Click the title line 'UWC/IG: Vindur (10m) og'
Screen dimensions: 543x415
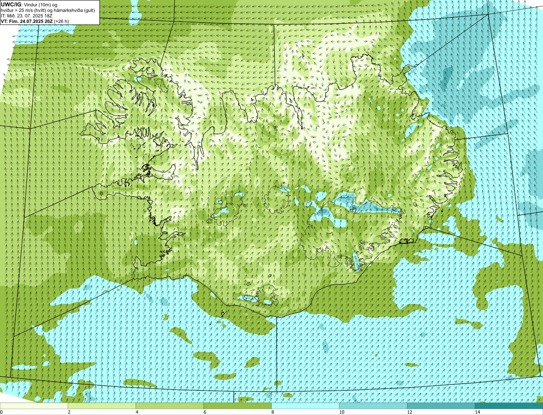point(29,4)
